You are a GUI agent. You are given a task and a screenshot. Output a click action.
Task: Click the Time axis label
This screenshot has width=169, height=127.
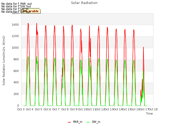point(149,114)
